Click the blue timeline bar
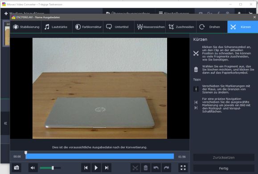The width and height of the screenshot is (258, 174). [100, 156]
